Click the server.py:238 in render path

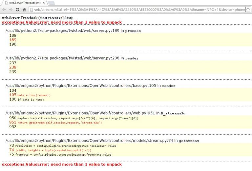tap(72, 58)
